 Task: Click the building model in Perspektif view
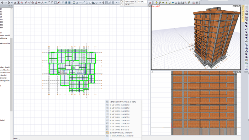[217, 37]
